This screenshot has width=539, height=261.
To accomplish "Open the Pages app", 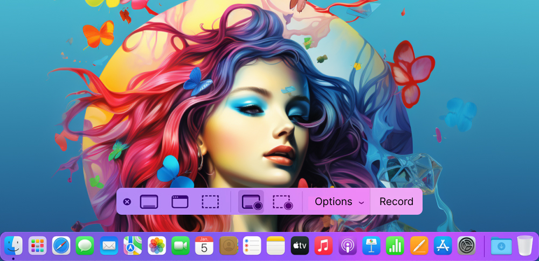I will (x=419, y=245).
